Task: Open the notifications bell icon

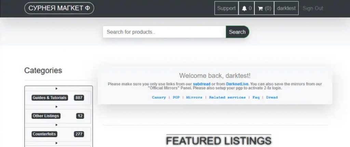Action: [244, 9]
